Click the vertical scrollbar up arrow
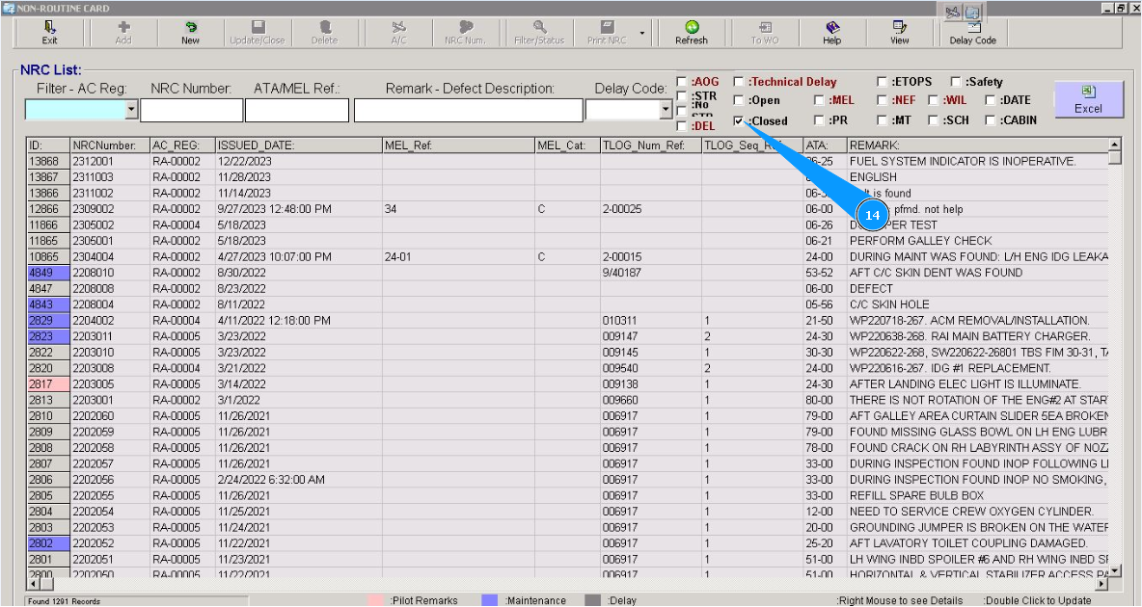1142x607 pixels. click(x=1114, y=145)
